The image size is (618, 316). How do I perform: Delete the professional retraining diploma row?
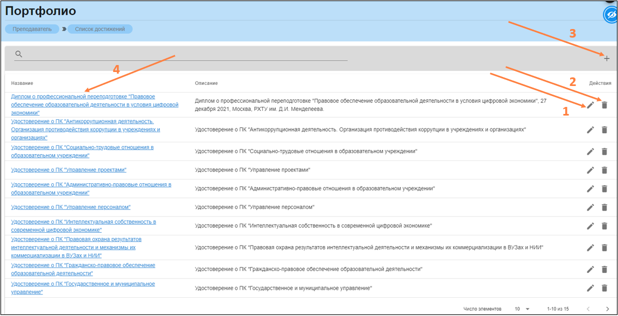coord(604,105)
